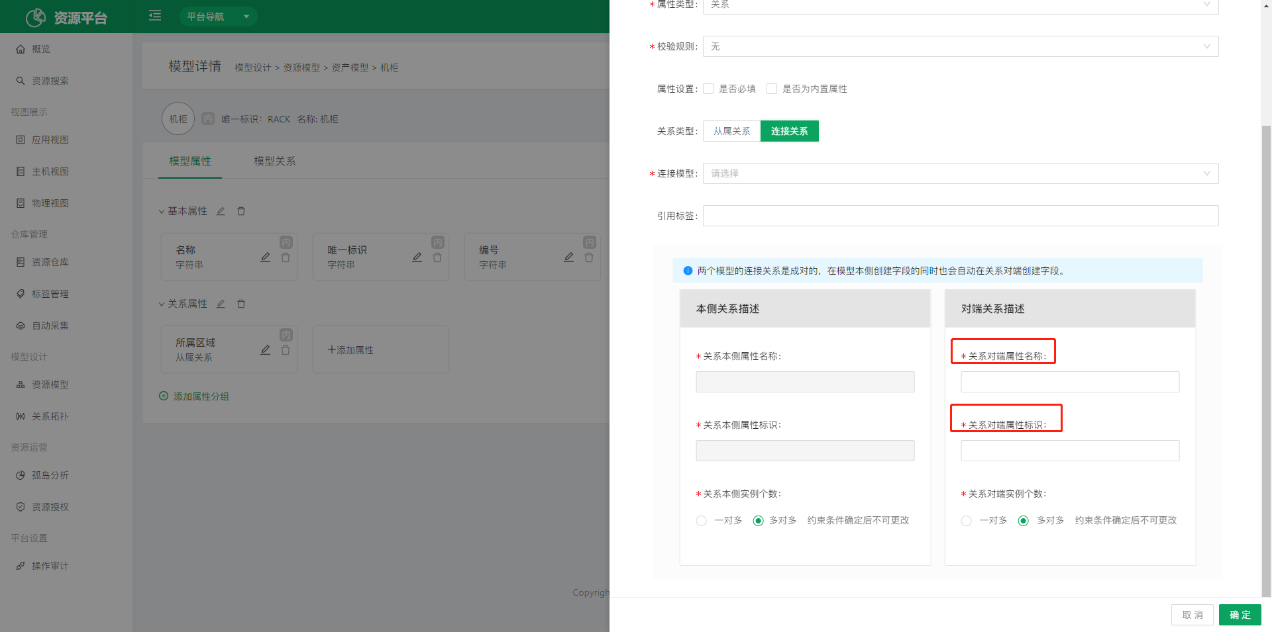Screen dimensions: 1272x632
Task: Focus the 引用标签 input field
Action: tap(961, 216)
